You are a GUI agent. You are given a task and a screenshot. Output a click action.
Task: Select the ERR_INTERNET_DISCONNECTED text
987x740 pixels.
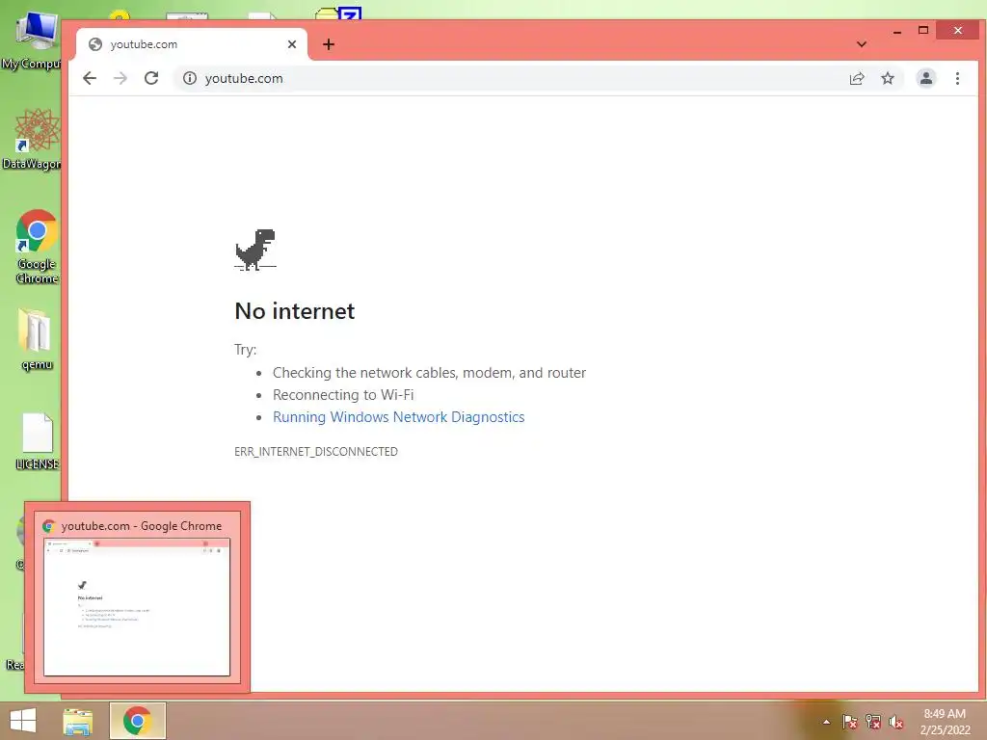pyautogui.click(x=316, y=451)
